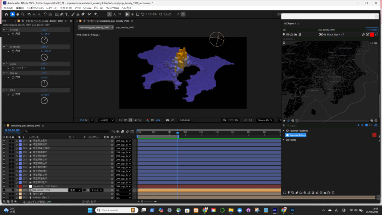This screenshot has width=382, height=215.
Task: Reset the Latitude effect with リセット
Action: pos(44,29)
